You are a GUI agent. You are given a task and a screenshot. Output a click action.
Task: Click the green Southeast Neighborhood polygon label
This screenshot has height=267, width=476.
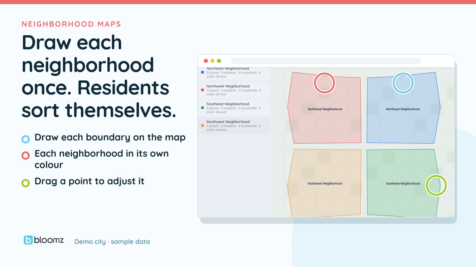tap(403, 184)
